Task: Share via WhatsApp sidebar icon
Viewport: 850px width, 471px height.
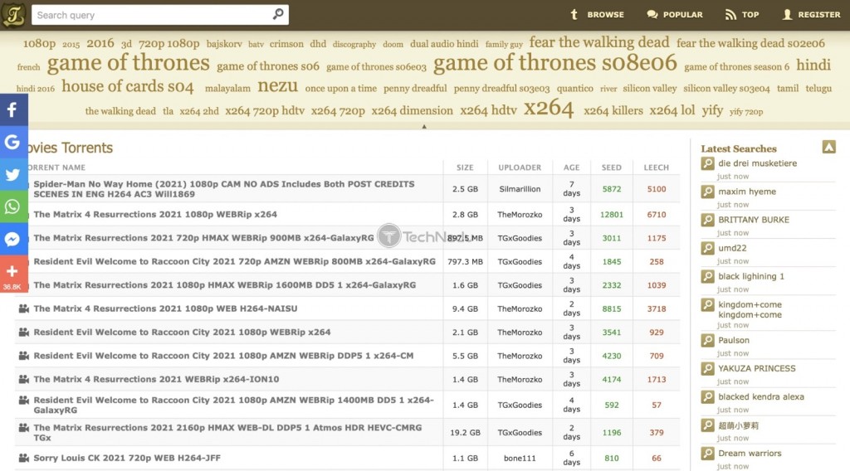Action: tap(12, 206)
